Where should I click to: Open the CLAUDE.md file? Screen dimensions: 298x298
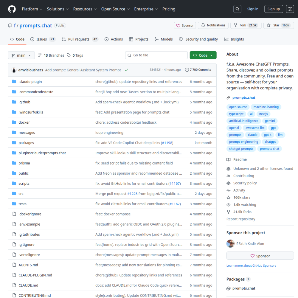(x=28, y=285)
